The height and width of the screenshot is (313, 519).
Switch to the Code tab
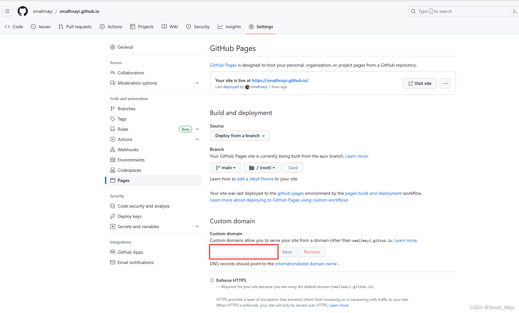[x=14, y=27]
